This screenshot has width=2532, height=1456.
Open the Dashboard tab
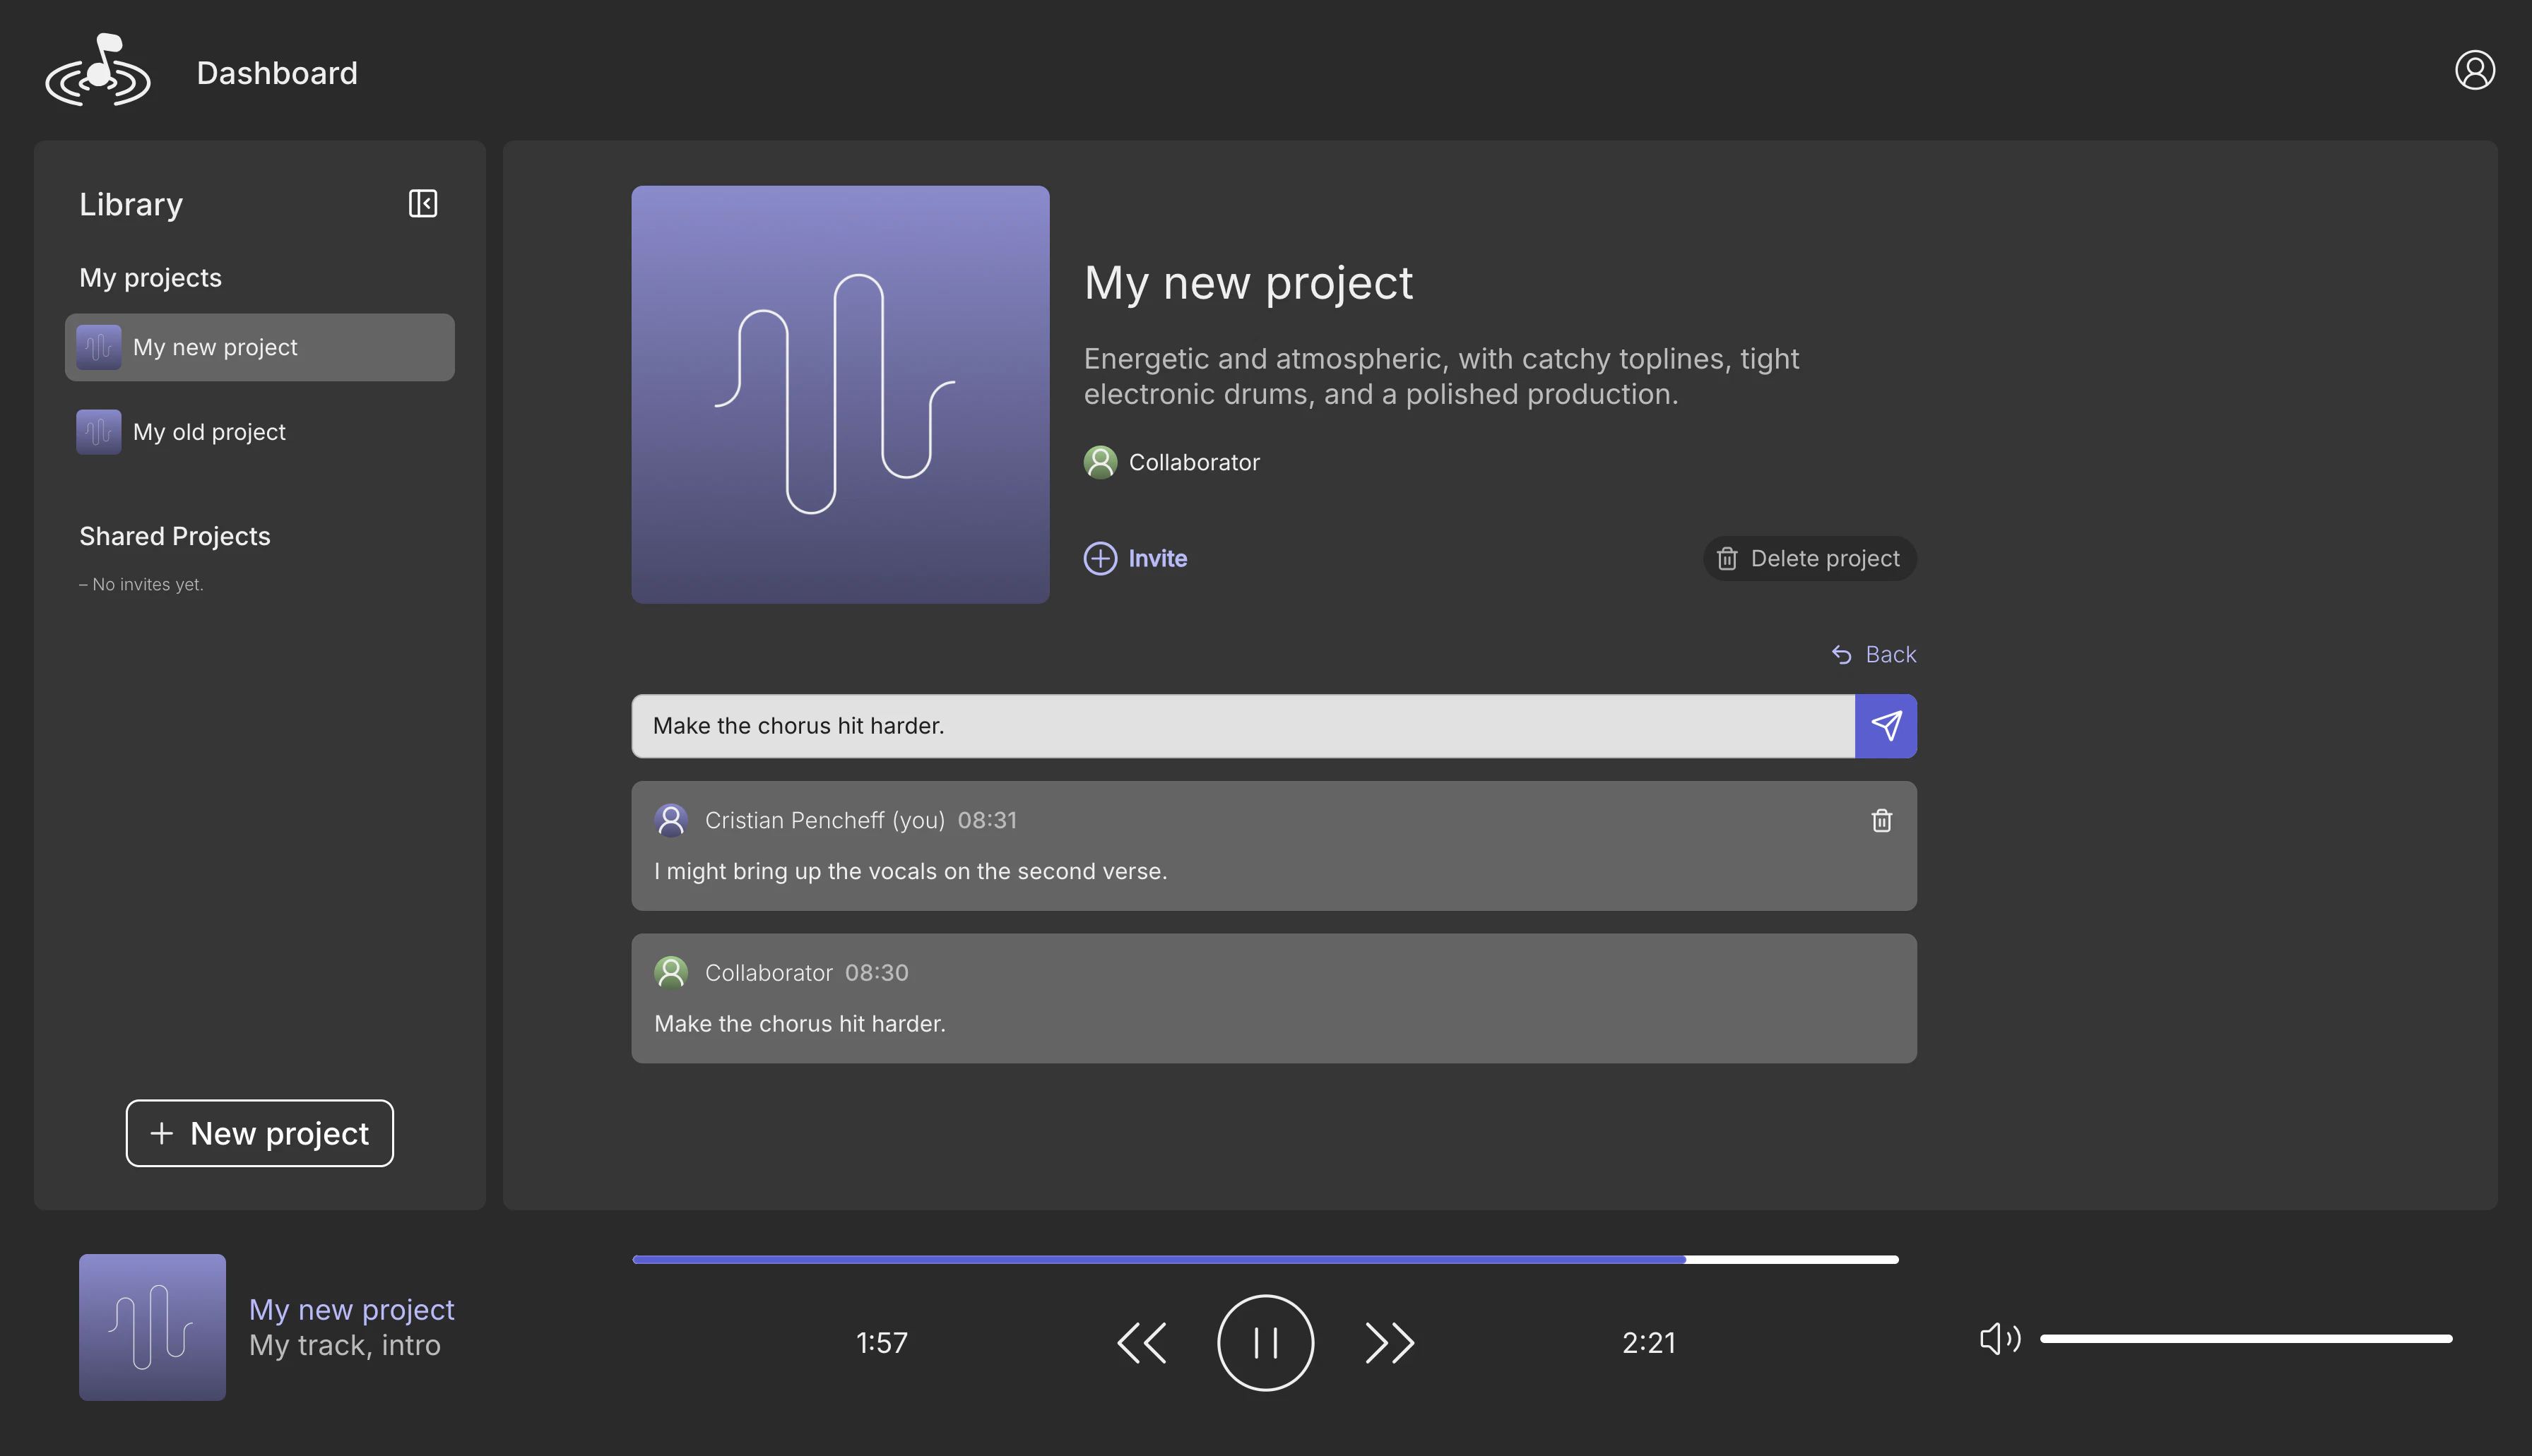coord(277,73)
